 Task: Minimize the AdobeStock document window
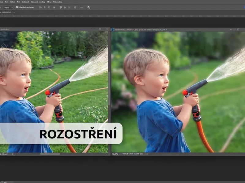(231, 29)
